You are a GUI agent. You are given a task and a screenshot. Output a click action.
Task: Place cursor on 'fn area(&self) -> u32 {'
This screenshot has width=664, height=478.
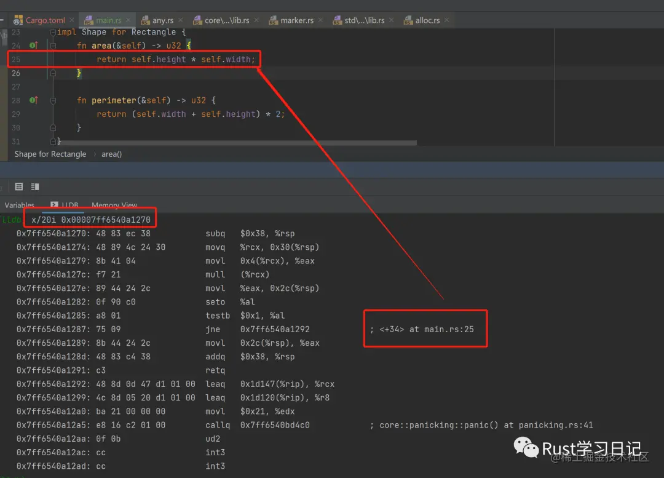pos(134,46)
